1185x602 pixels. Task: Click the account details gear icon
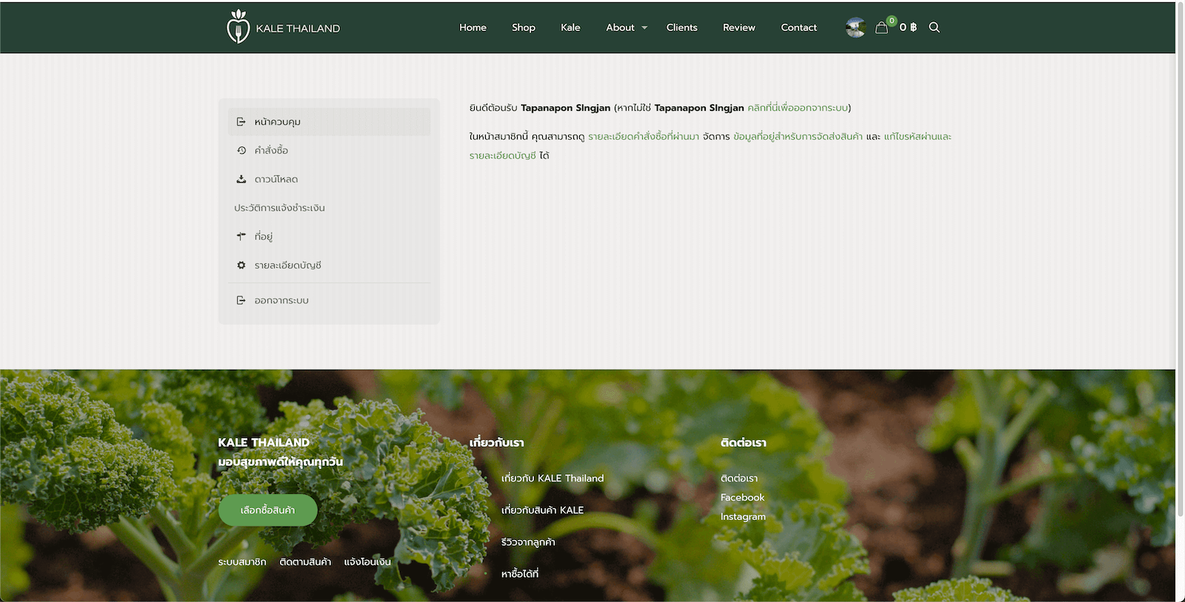click(x=241, y=265)
